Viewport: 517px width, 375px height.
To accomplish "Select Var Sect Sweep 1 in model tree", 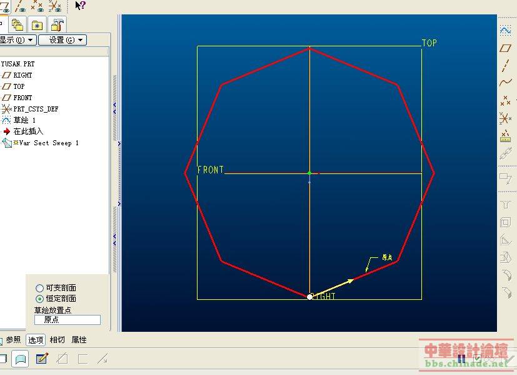I will (x=49, y=143).
